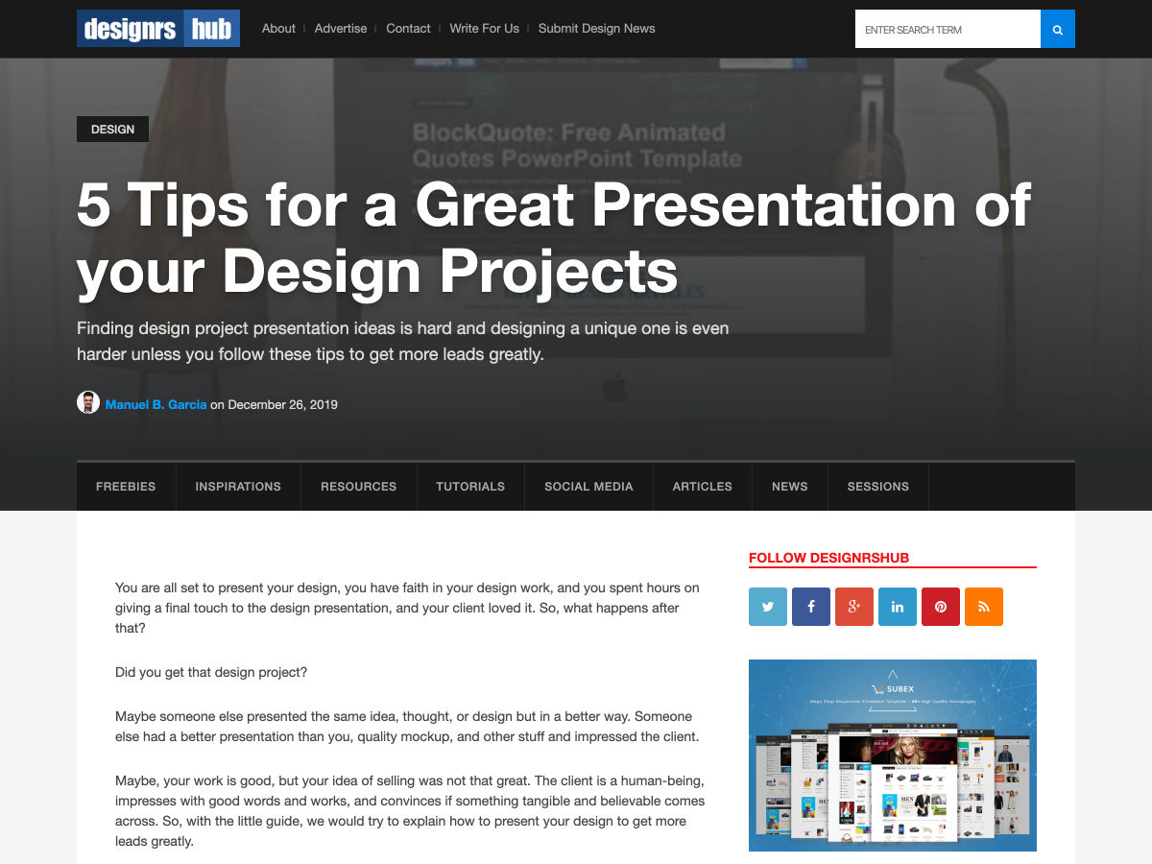Image resolution: width=1152 pixels, height=864 pixels.
Task: Select Resources in the category bar
Action: tap(358, 487)
